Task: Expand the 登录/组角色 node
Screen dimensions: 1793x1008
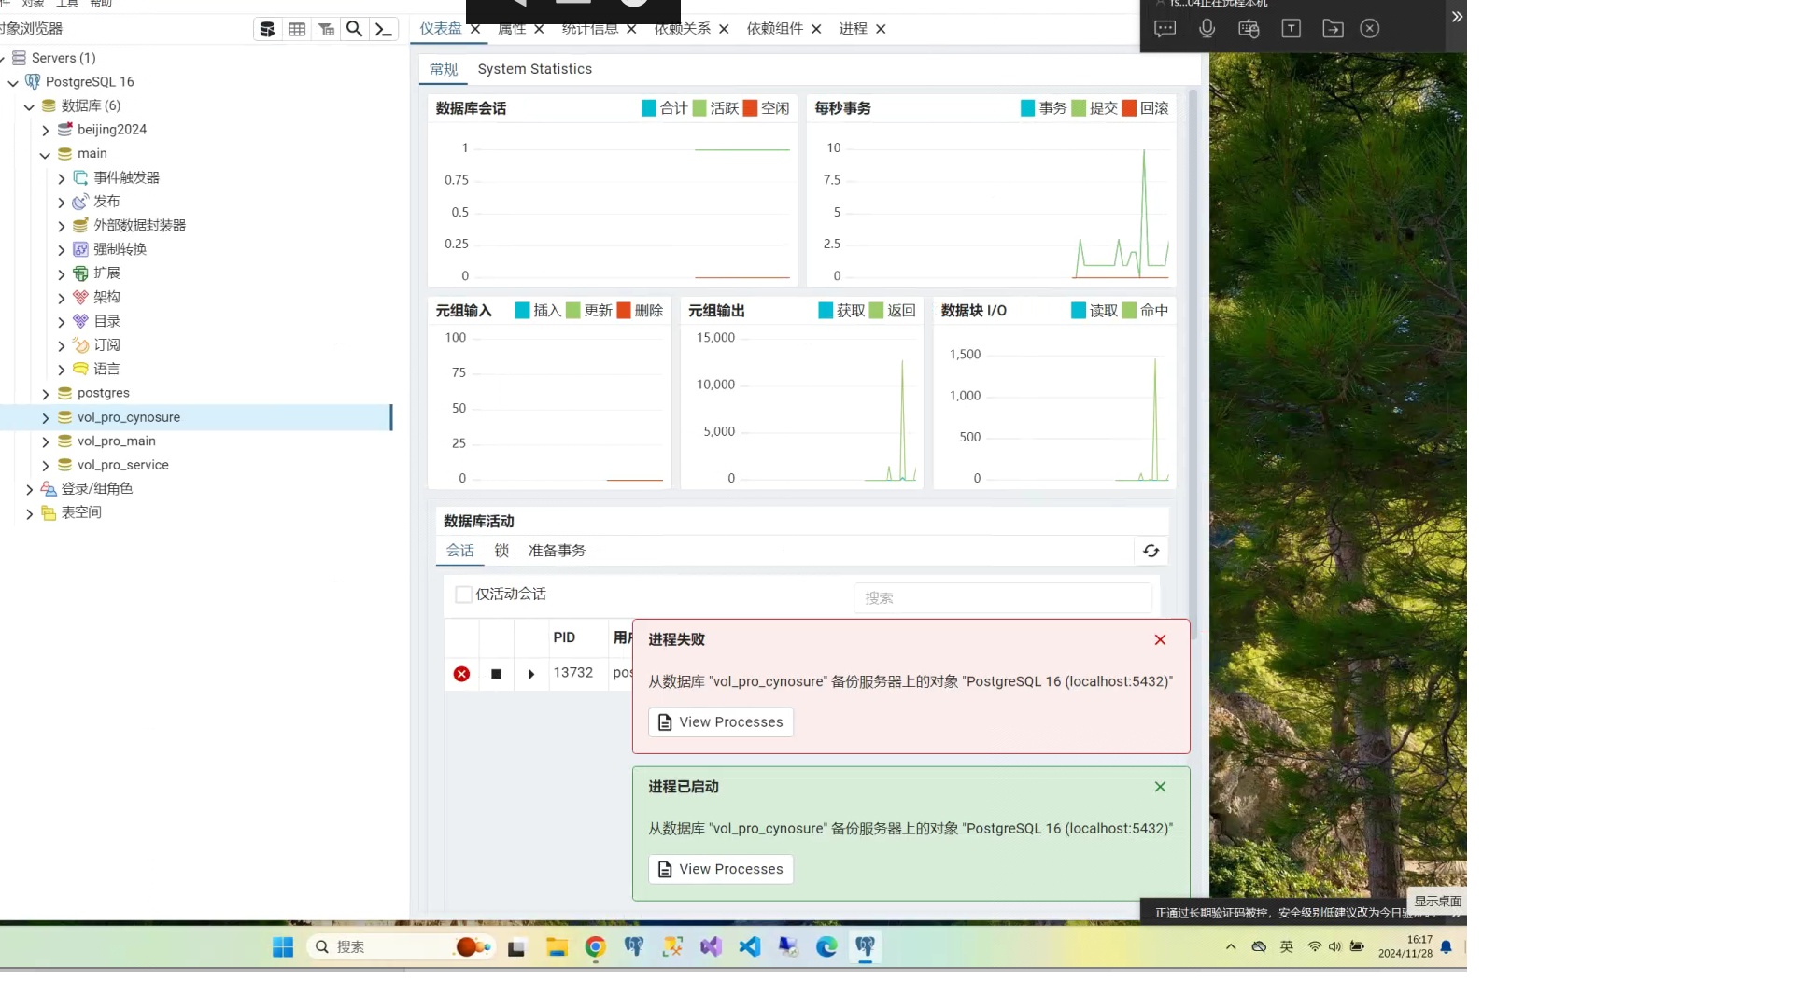Action: 29,489
